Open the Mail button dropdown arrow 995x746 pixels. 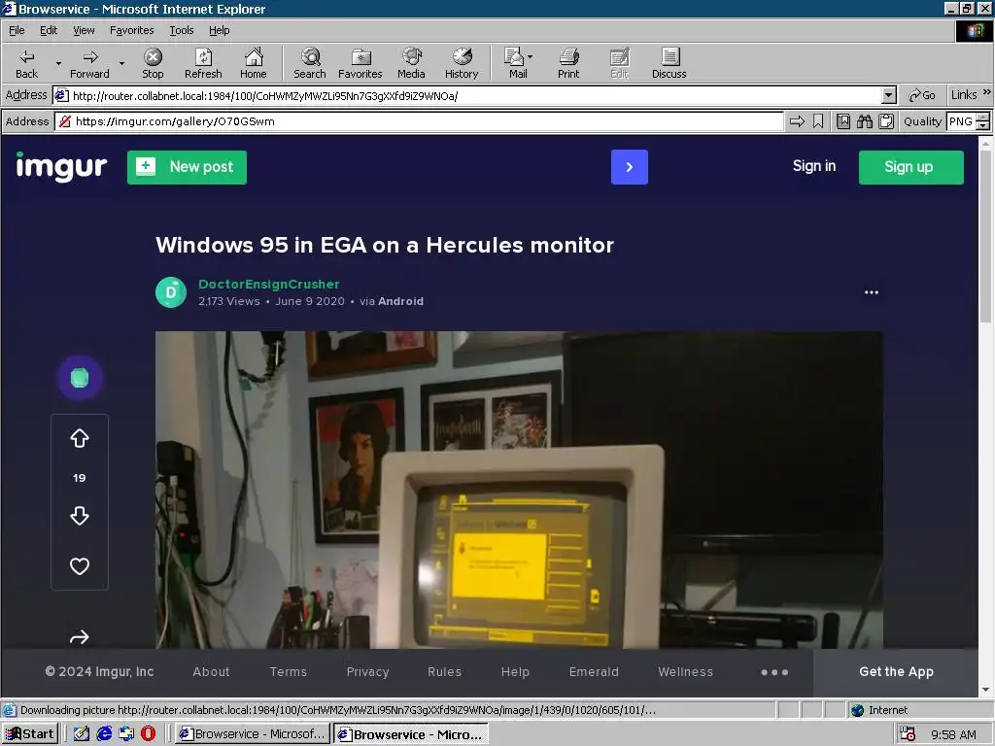530,57
